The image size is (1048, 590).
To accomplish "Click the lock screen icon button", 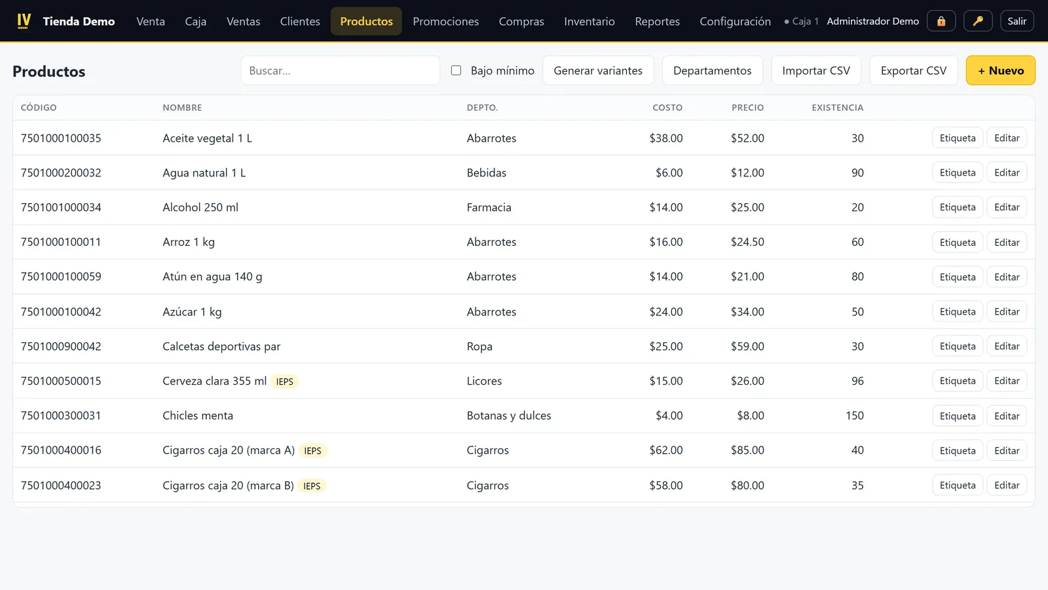I will coord(941,21).
